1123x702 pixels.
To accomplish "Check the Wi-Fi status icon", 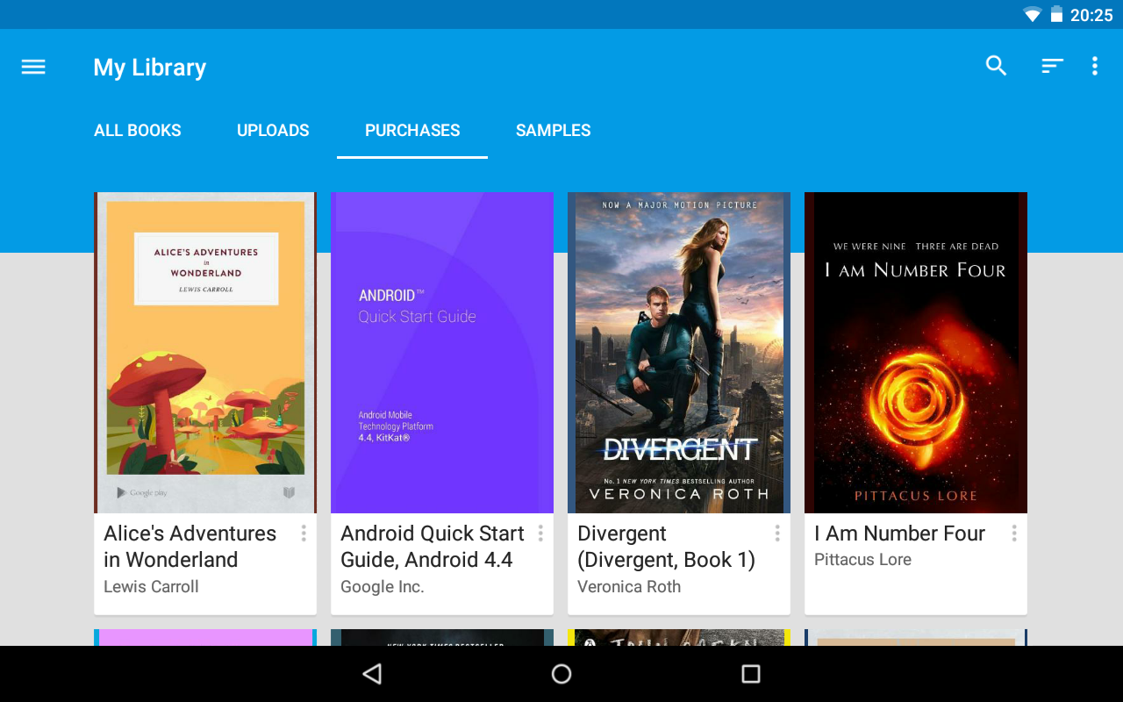I will tap(1032, 15).
